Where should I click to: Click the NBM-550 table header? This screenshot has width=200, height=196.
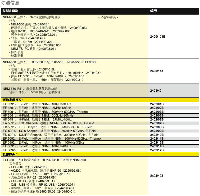point(11,11)
